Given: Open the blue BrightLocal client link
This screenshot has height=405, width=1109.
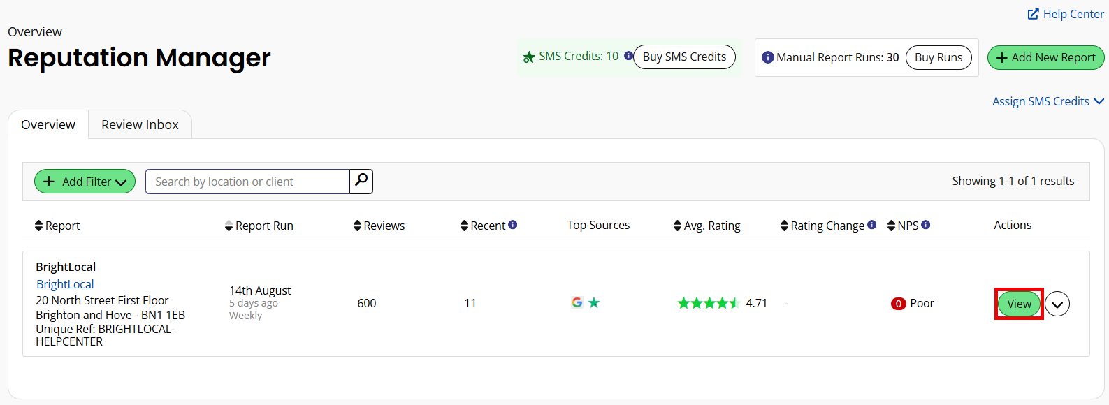Looking at the screenshot, I should 65,284.
